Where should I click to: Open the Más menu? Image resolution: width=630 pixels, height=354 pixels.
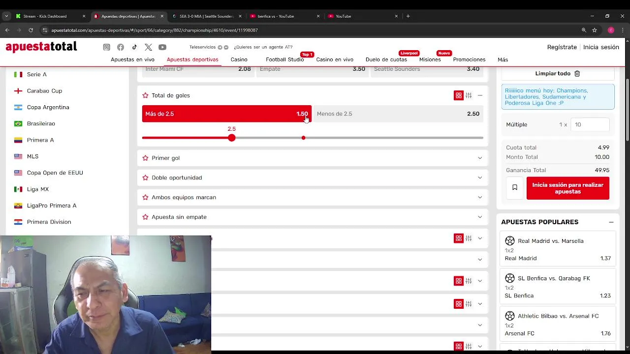[503, 59]
